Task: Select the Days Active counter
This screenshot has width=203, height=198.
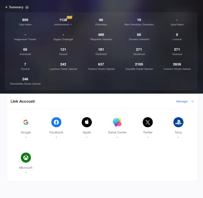Action: [25, 22]
